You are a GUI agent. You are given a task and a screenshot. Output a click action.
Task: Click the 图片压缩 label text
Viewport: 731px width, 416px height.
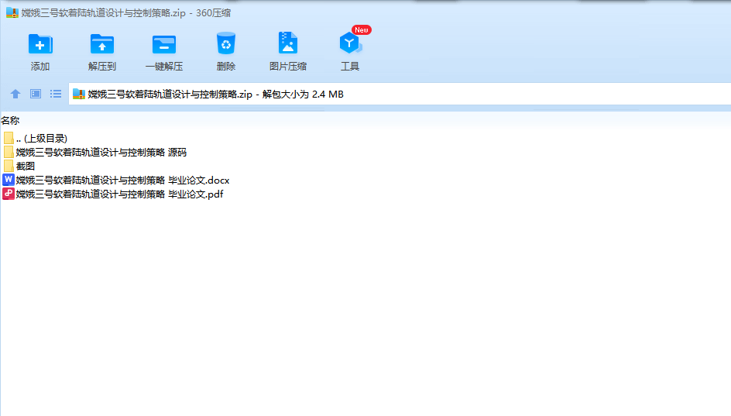click(288, 66)
